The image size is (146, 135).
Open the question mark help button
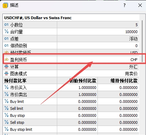click(x=124, y=5)
